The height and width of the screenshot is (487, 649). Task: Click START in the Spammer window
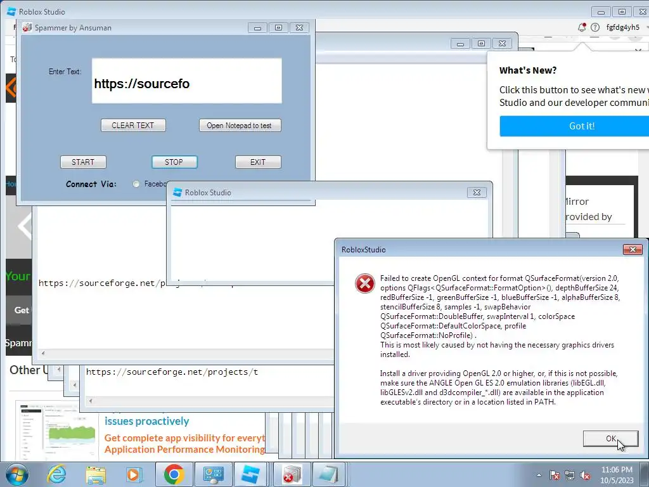tap(83, 162)
